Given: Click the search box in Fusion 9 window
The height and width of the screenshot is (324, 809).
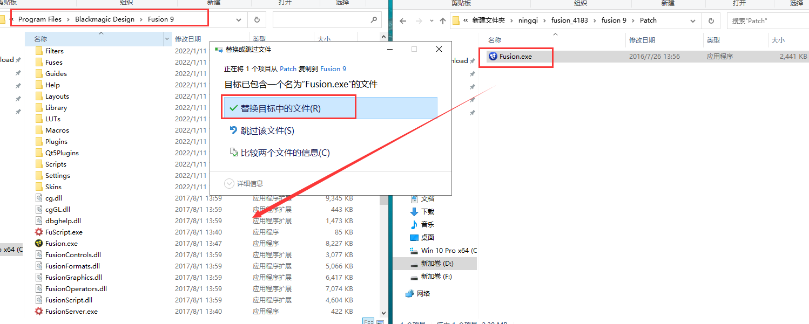Looking at the screenshot, I should coord(327,19).
